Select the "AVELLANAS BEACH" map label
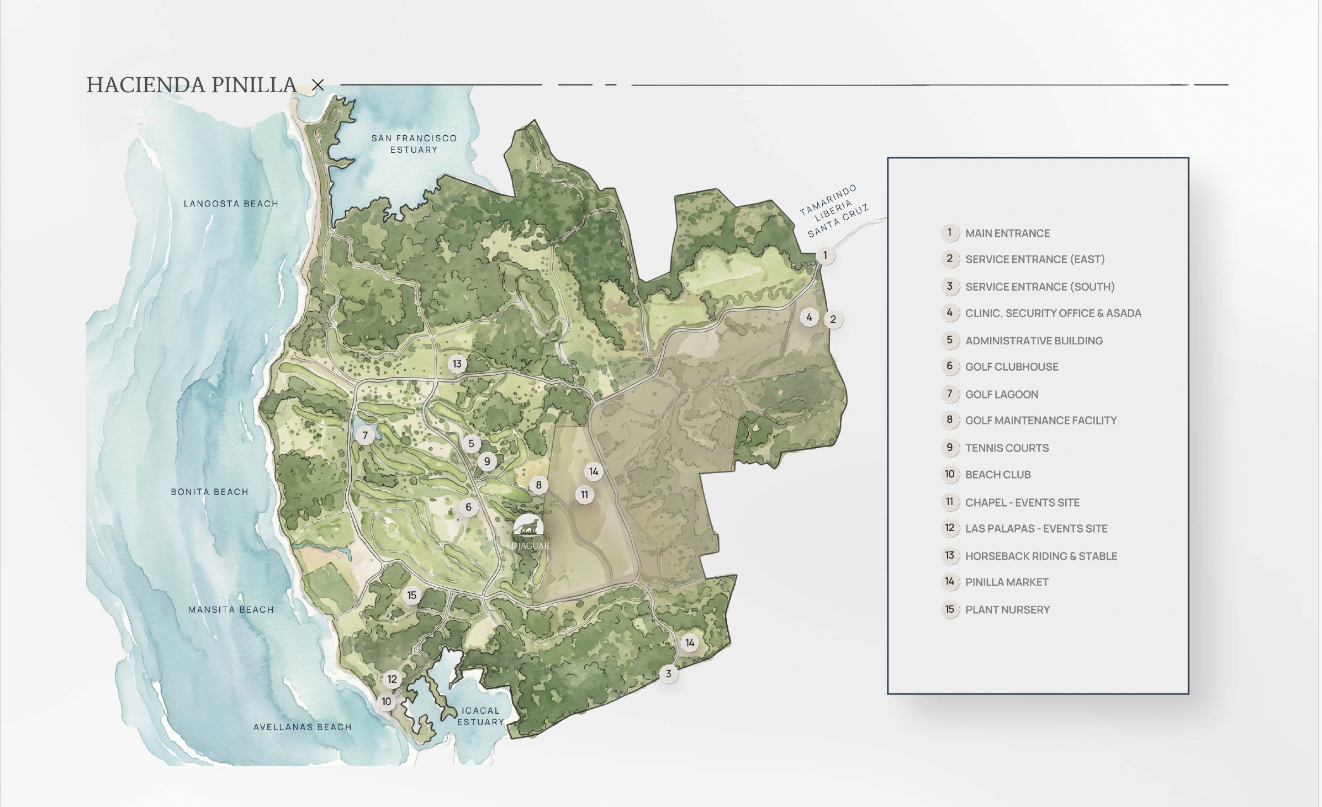The width and height of the screenshot is (1322, 807). click(x=303, y=727)
